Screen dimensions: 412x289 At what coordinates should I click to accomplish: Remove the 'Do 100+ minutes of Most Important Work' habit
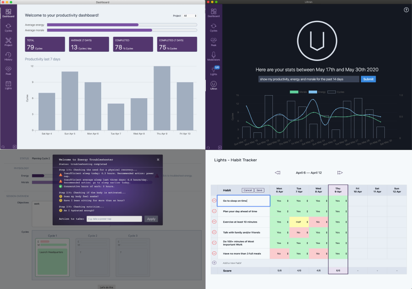pyautogui.click(x=214, y=243)
